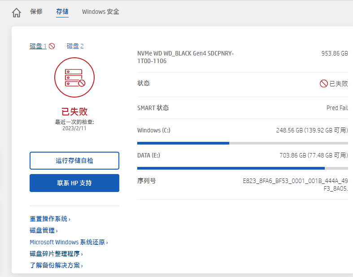This screenshot has height=277, width=353.
Task: Open 磁盘管理 link
Action: [x=43, y=230]
